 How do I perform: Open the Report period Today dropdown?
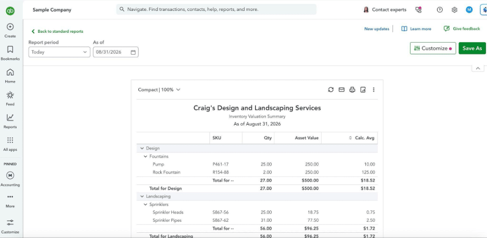tap(59, 52)
